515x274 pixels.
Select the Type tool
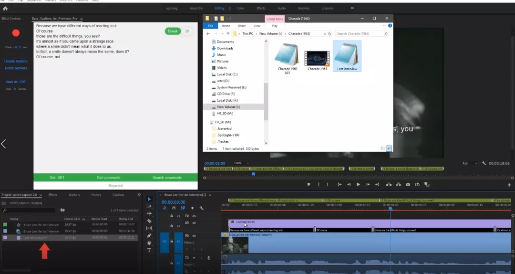click(x=149, y=250)
